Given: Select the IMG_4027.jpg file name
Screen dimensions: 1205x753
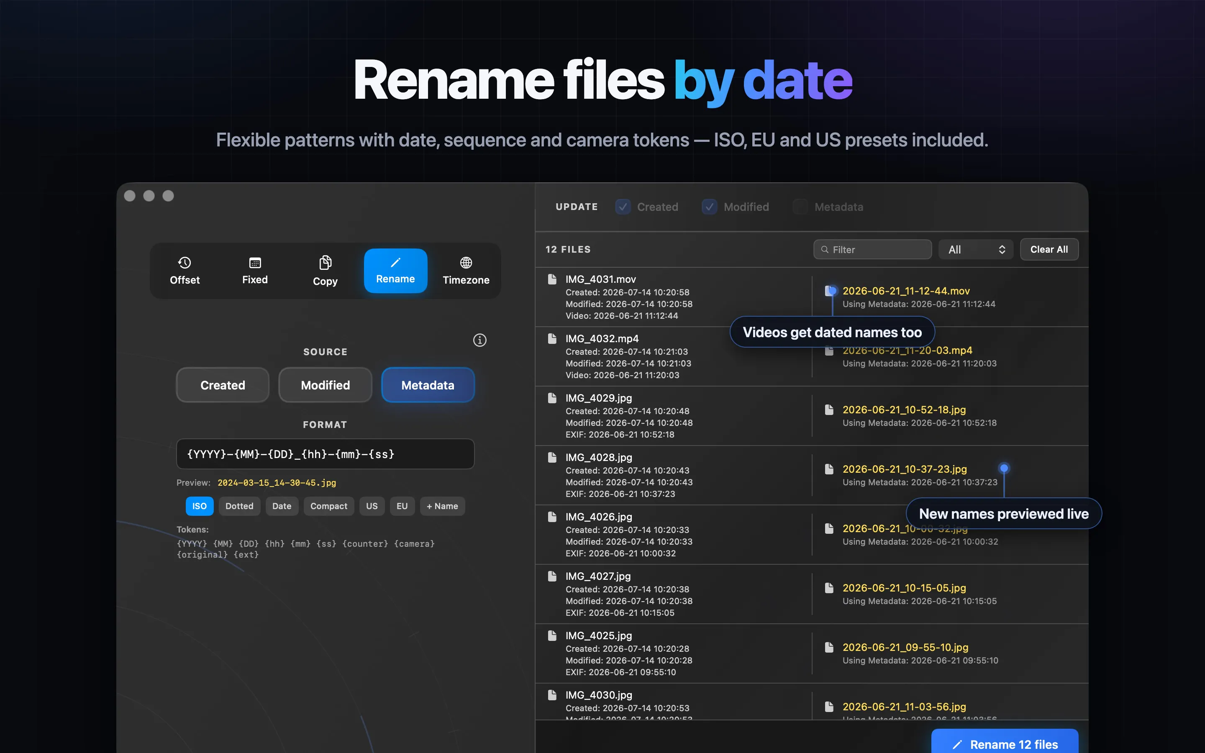Looking at the screenshot, I should click(598, 576).
